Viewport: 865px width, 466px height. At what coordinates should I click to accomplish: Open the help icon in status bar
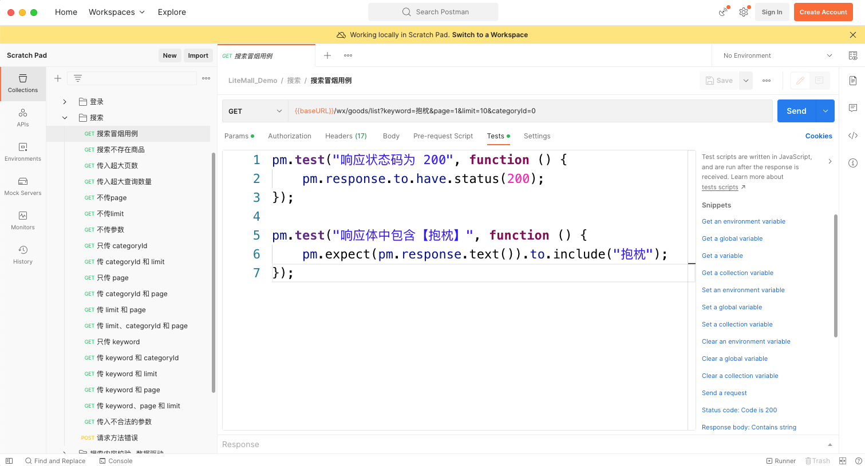click(x=858, y=461)
